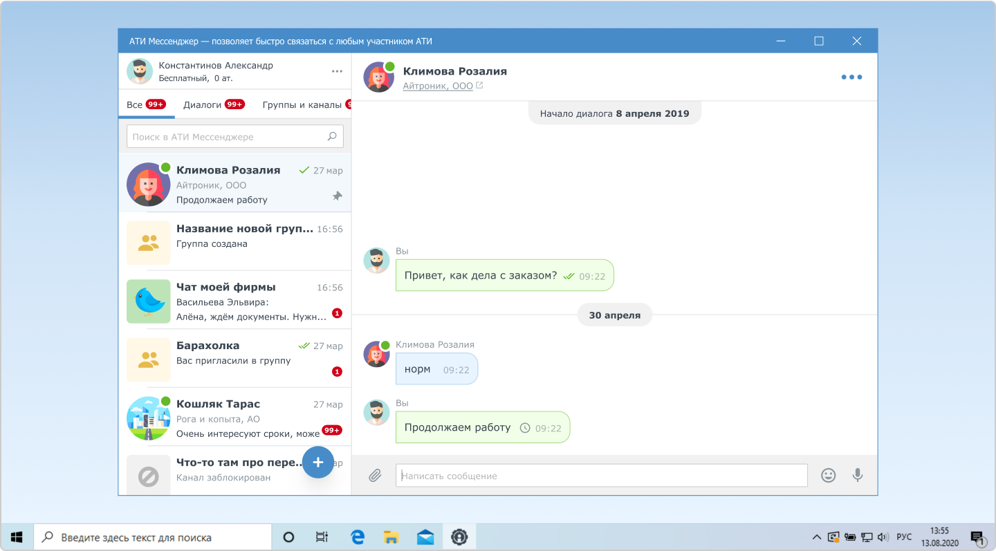
Task: Click the blue plus new chat button
Action: click(318, 463)
